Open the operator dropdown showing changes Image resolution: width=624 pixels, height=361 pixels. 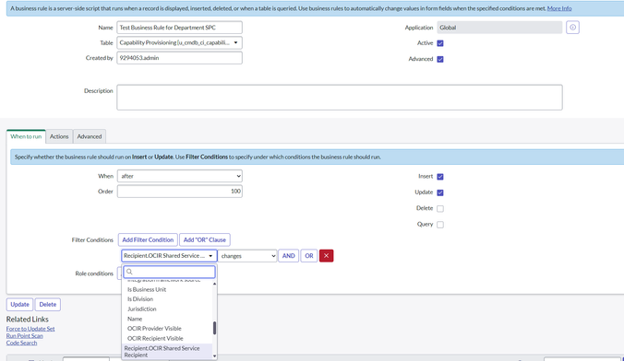(x=247, y=256)
